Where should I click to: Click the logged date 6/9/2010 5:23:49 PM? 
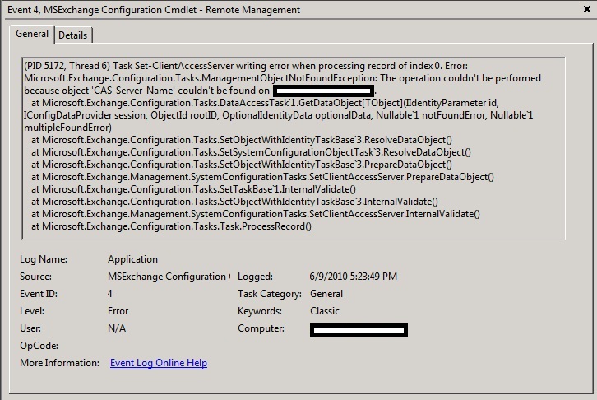click(x=354, y=277)
